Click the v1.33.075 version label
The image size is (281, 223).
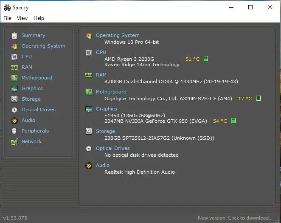(15, 218)
